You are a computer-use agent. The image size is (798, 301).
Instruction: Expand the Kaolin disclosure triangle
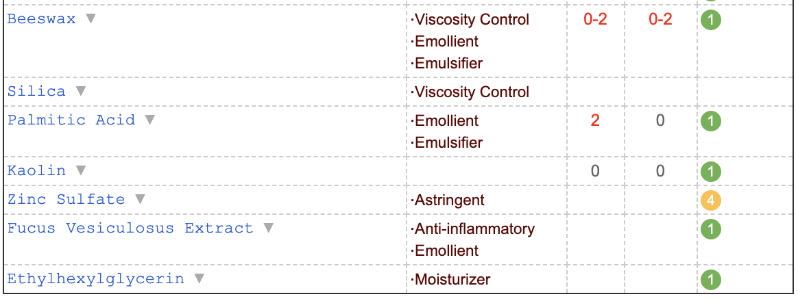(81, 170)
